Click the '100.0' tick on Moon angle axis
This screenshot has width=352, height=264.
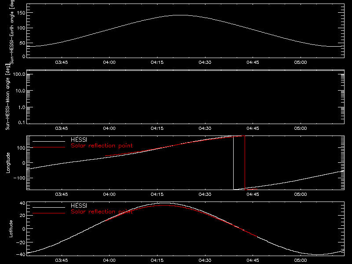coord(19,74)
